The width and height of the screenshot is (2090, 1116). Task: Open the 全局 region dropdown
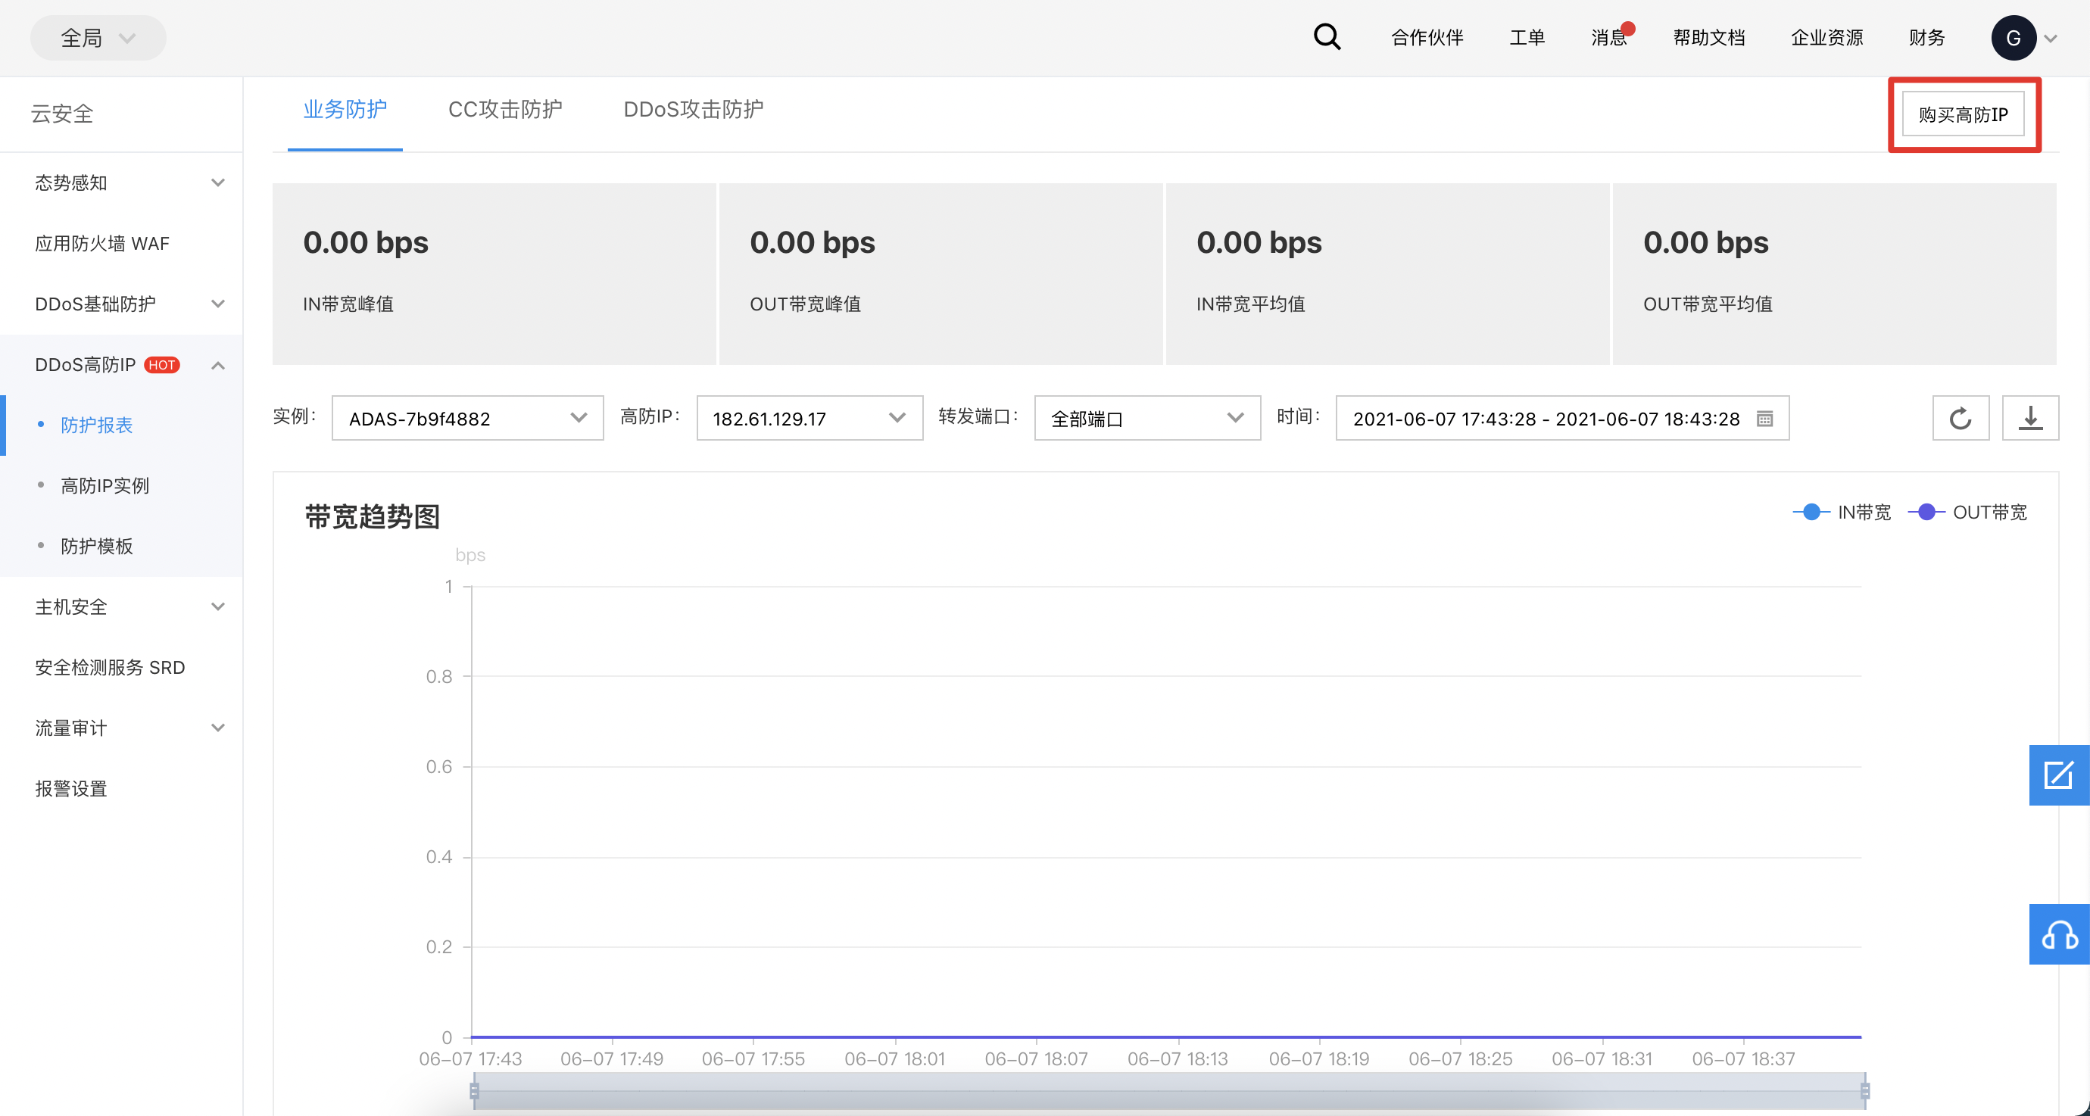98,38
